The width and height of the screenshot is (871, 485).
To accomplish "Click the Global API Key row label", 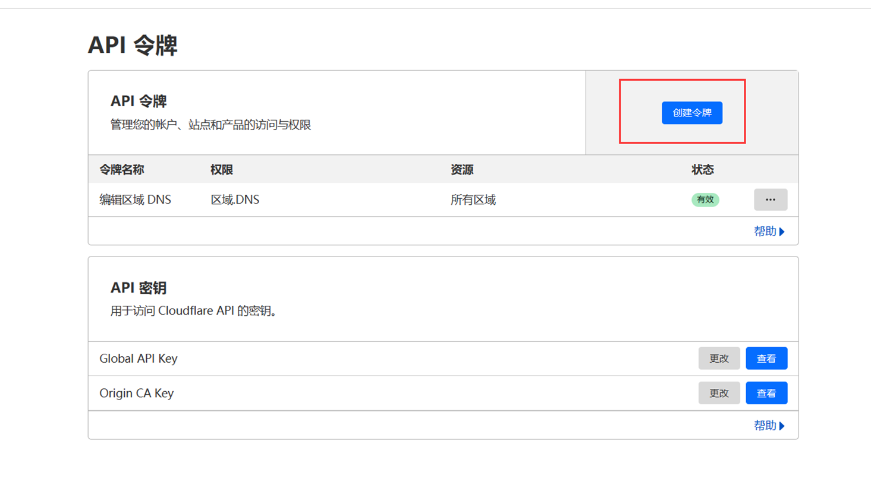I will [x=138, y=359].
